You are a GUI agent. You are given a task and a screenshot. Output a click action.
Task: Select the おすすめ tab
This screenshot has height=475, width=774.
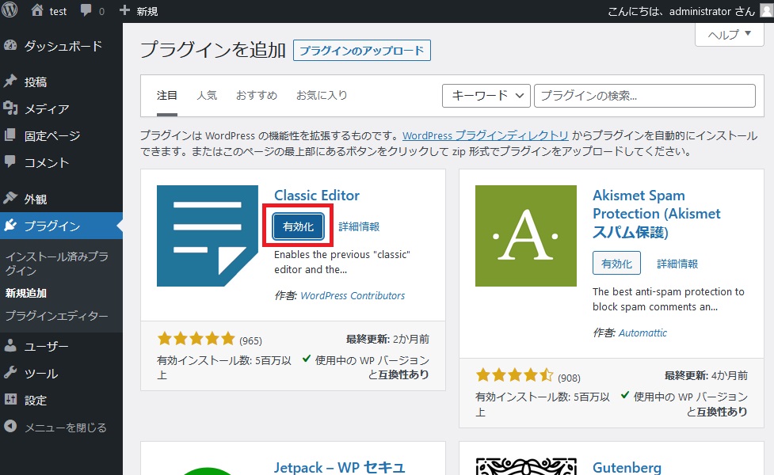[256, 95]
